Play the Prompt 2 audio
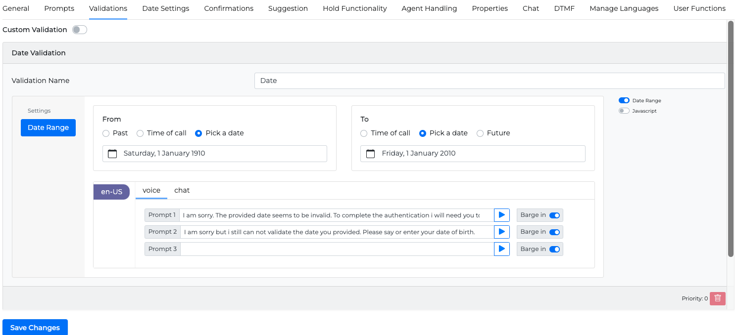This screenshot has width=737, height=335. point(501,232)
